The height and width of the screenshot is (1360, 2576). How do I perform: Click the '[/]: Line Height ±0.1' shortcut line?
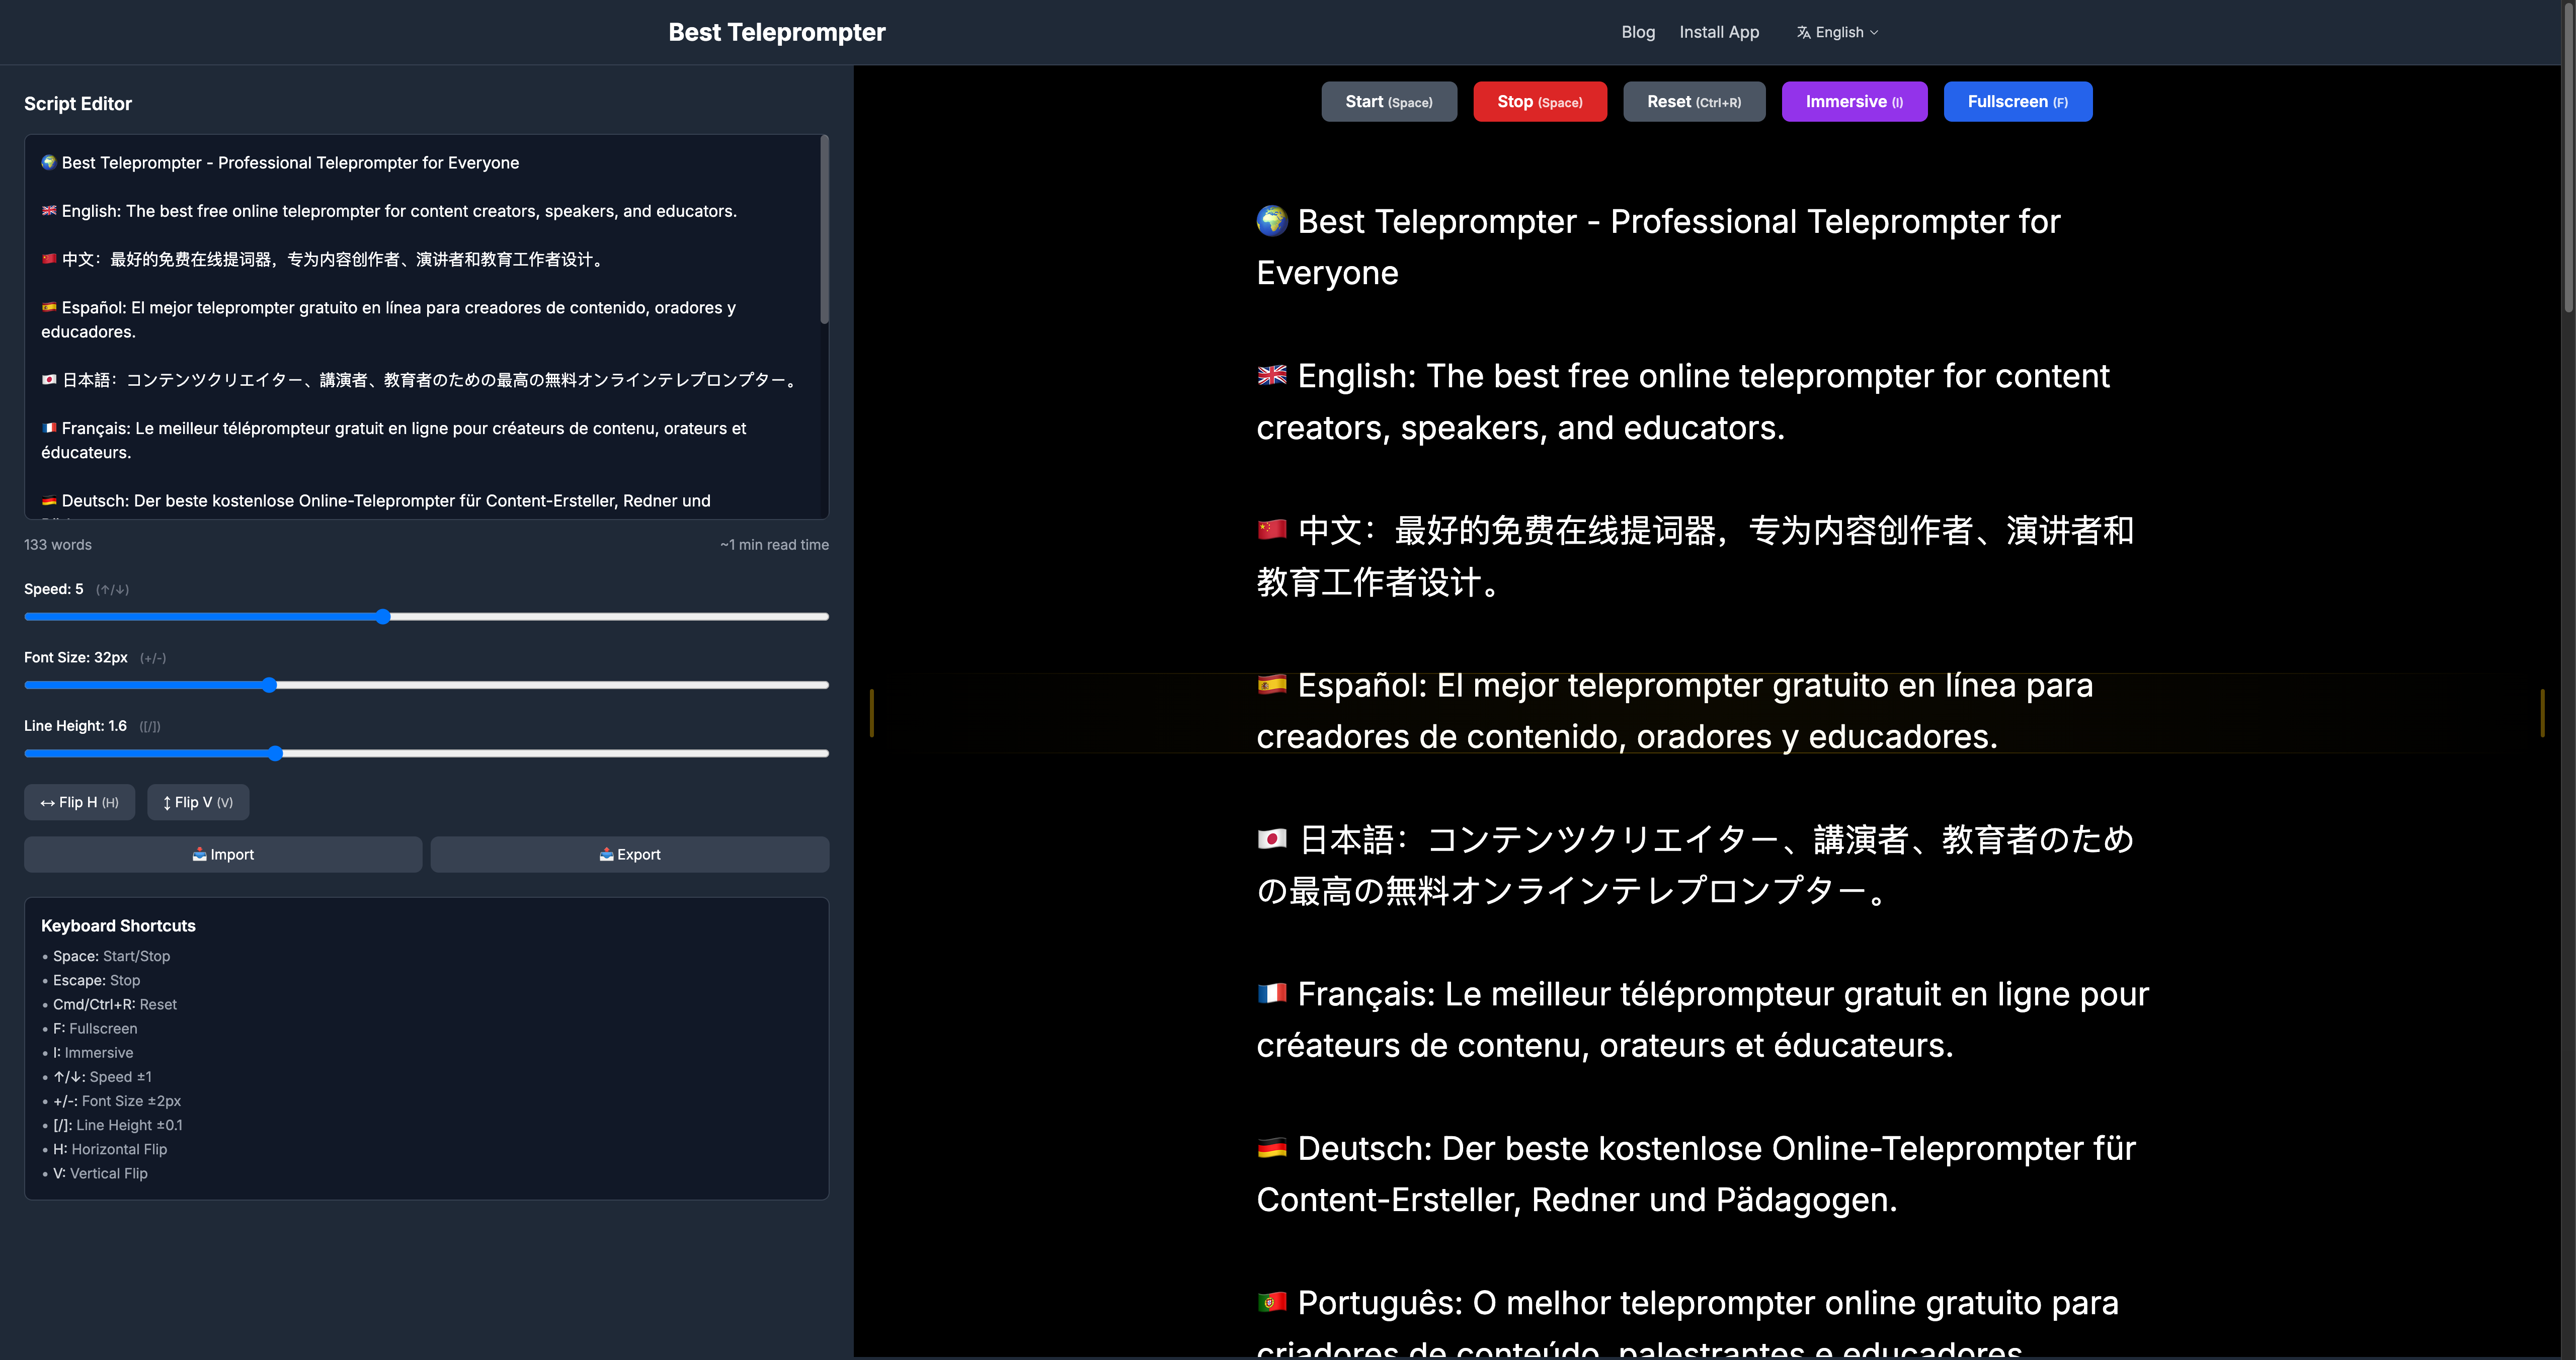(x=117, y=1125)
